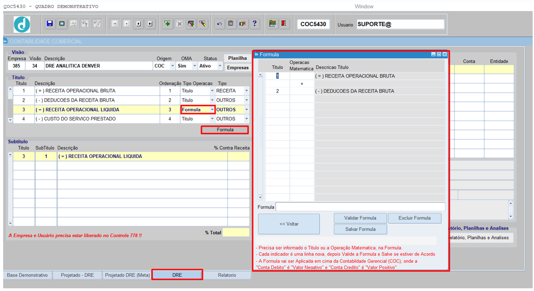The image size is (534, 291).
Task: Click the pointing-hand toolbar icon
Action: [242, 23]
